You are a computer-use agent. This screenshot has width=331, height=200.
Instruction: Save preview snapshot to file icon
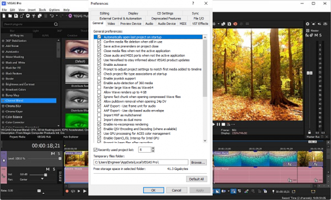click(229, 24)
